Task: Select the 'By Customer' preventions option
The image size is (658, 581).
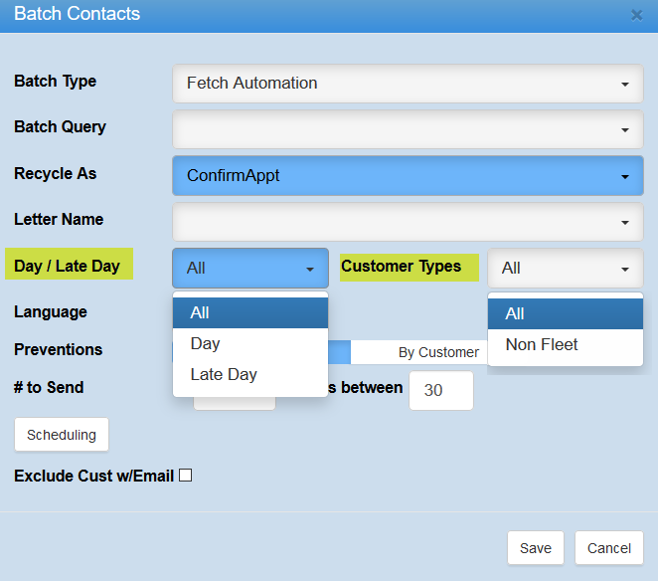Action: [x=438, y=352]
